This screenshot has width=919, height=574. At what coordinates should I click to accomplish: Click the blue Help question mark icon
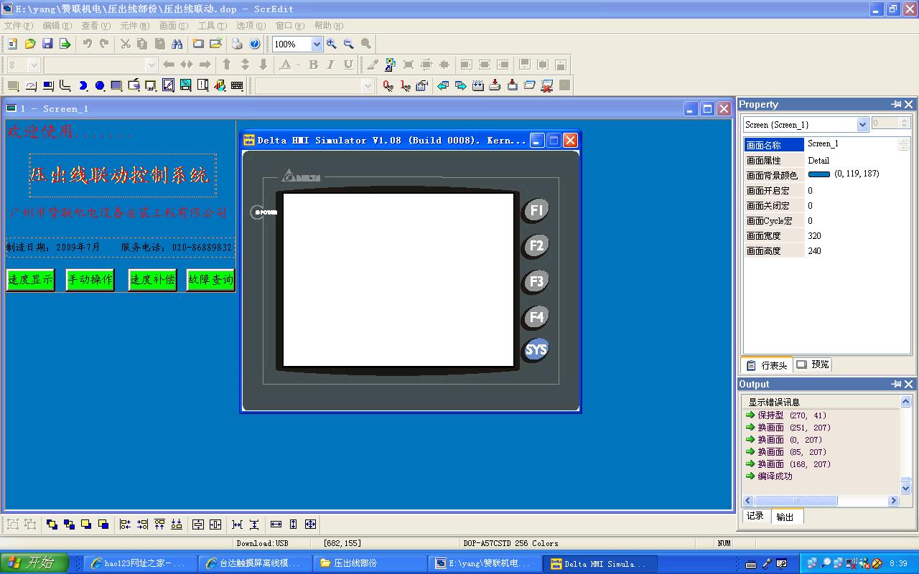(x=254, y=44)
